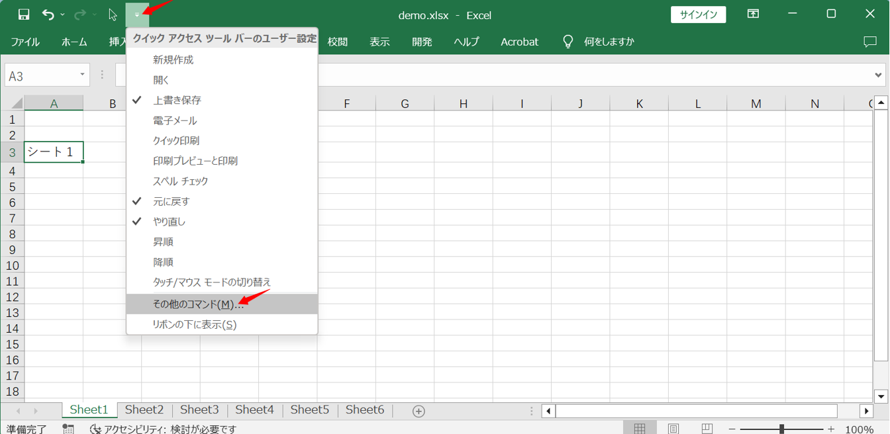Switch to Normal view icon
The image size is (890, 434).
(640, 429)
